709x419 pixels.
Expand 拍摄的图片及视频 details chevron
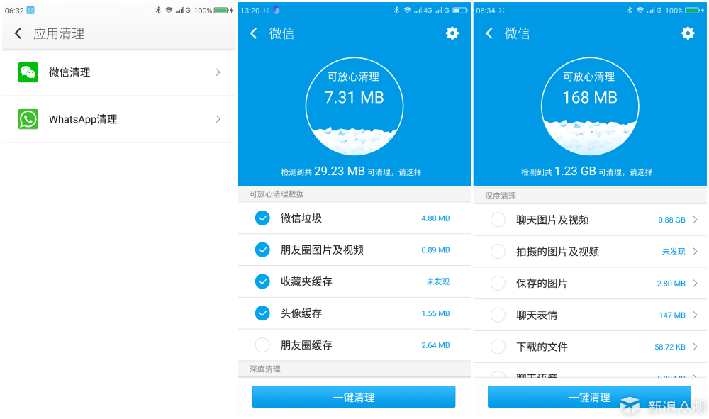(695, 251)
